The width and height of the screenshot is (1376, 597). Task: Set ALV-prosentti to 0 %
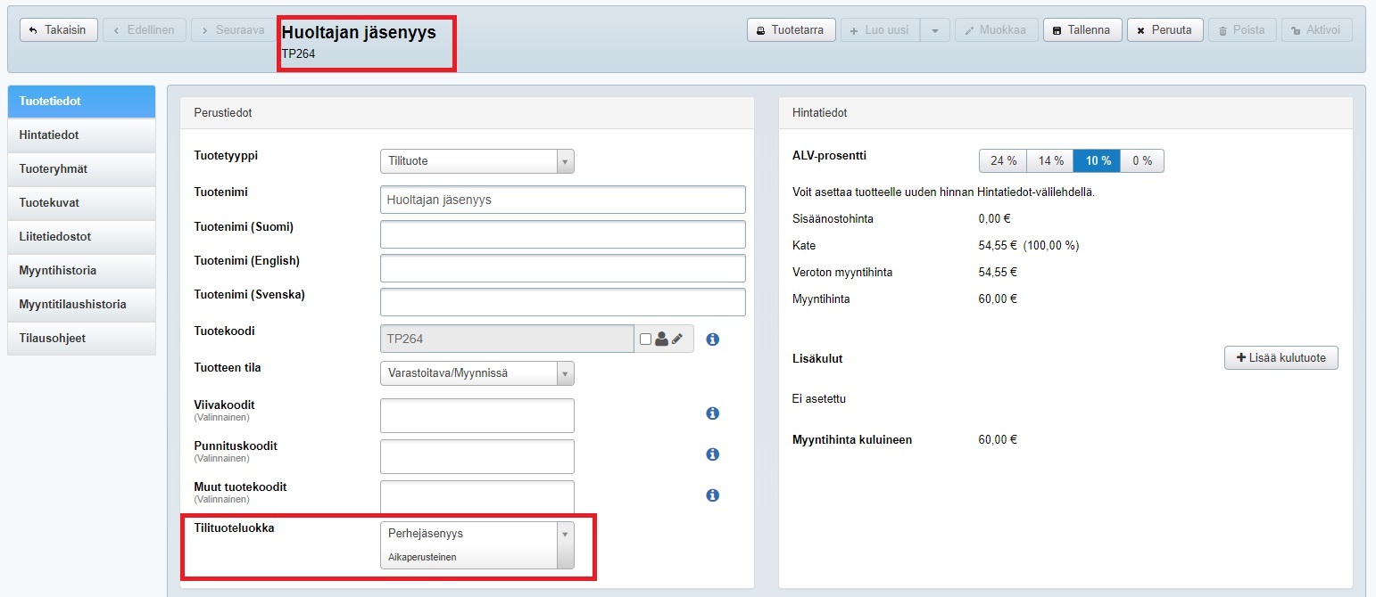click(x=1141, y=161)
